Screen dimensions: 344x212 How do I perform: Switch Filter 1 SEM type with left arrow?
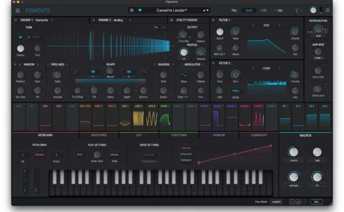(x=253, y=26)
